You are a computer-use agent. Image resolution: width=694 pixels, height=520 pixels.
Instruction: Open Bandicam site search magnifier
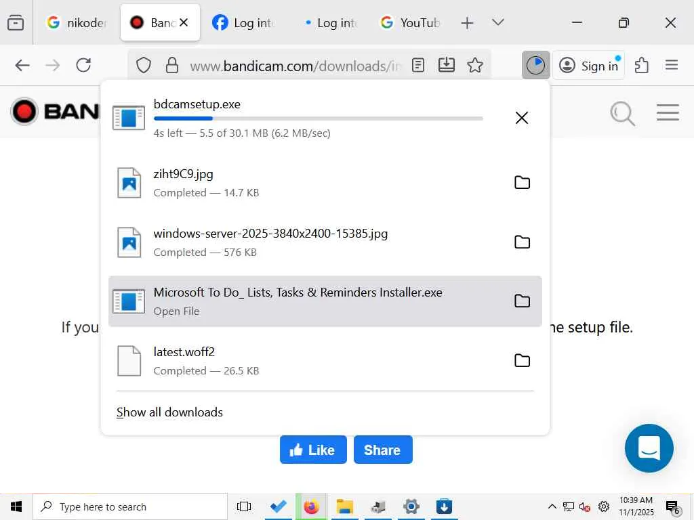point(622,113)
